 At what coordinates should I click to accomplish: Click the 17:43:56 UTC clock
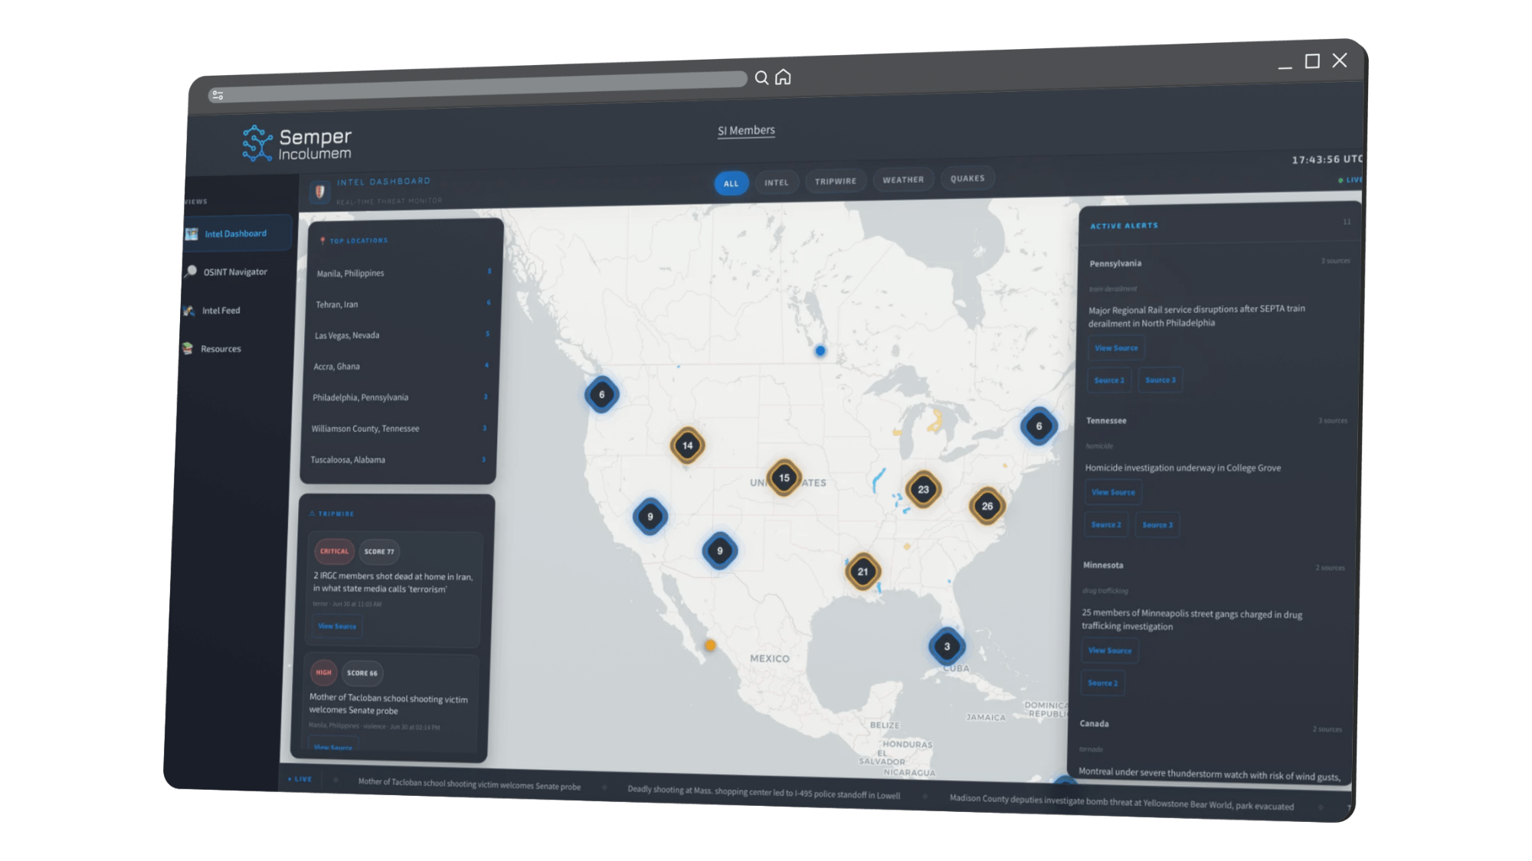coord(1327,160)
